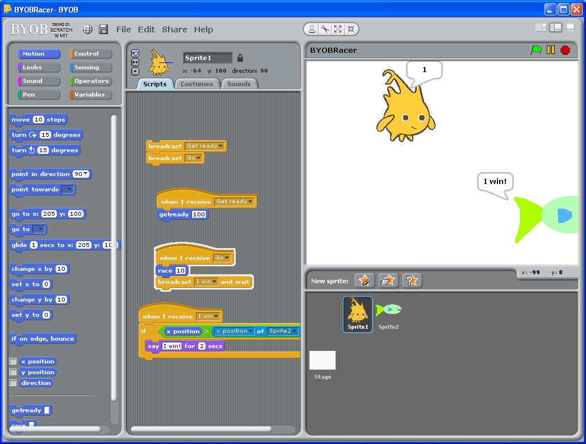The image size is (586, 444).
Task: Switch to small stage view mode
Action: point(541,28)
